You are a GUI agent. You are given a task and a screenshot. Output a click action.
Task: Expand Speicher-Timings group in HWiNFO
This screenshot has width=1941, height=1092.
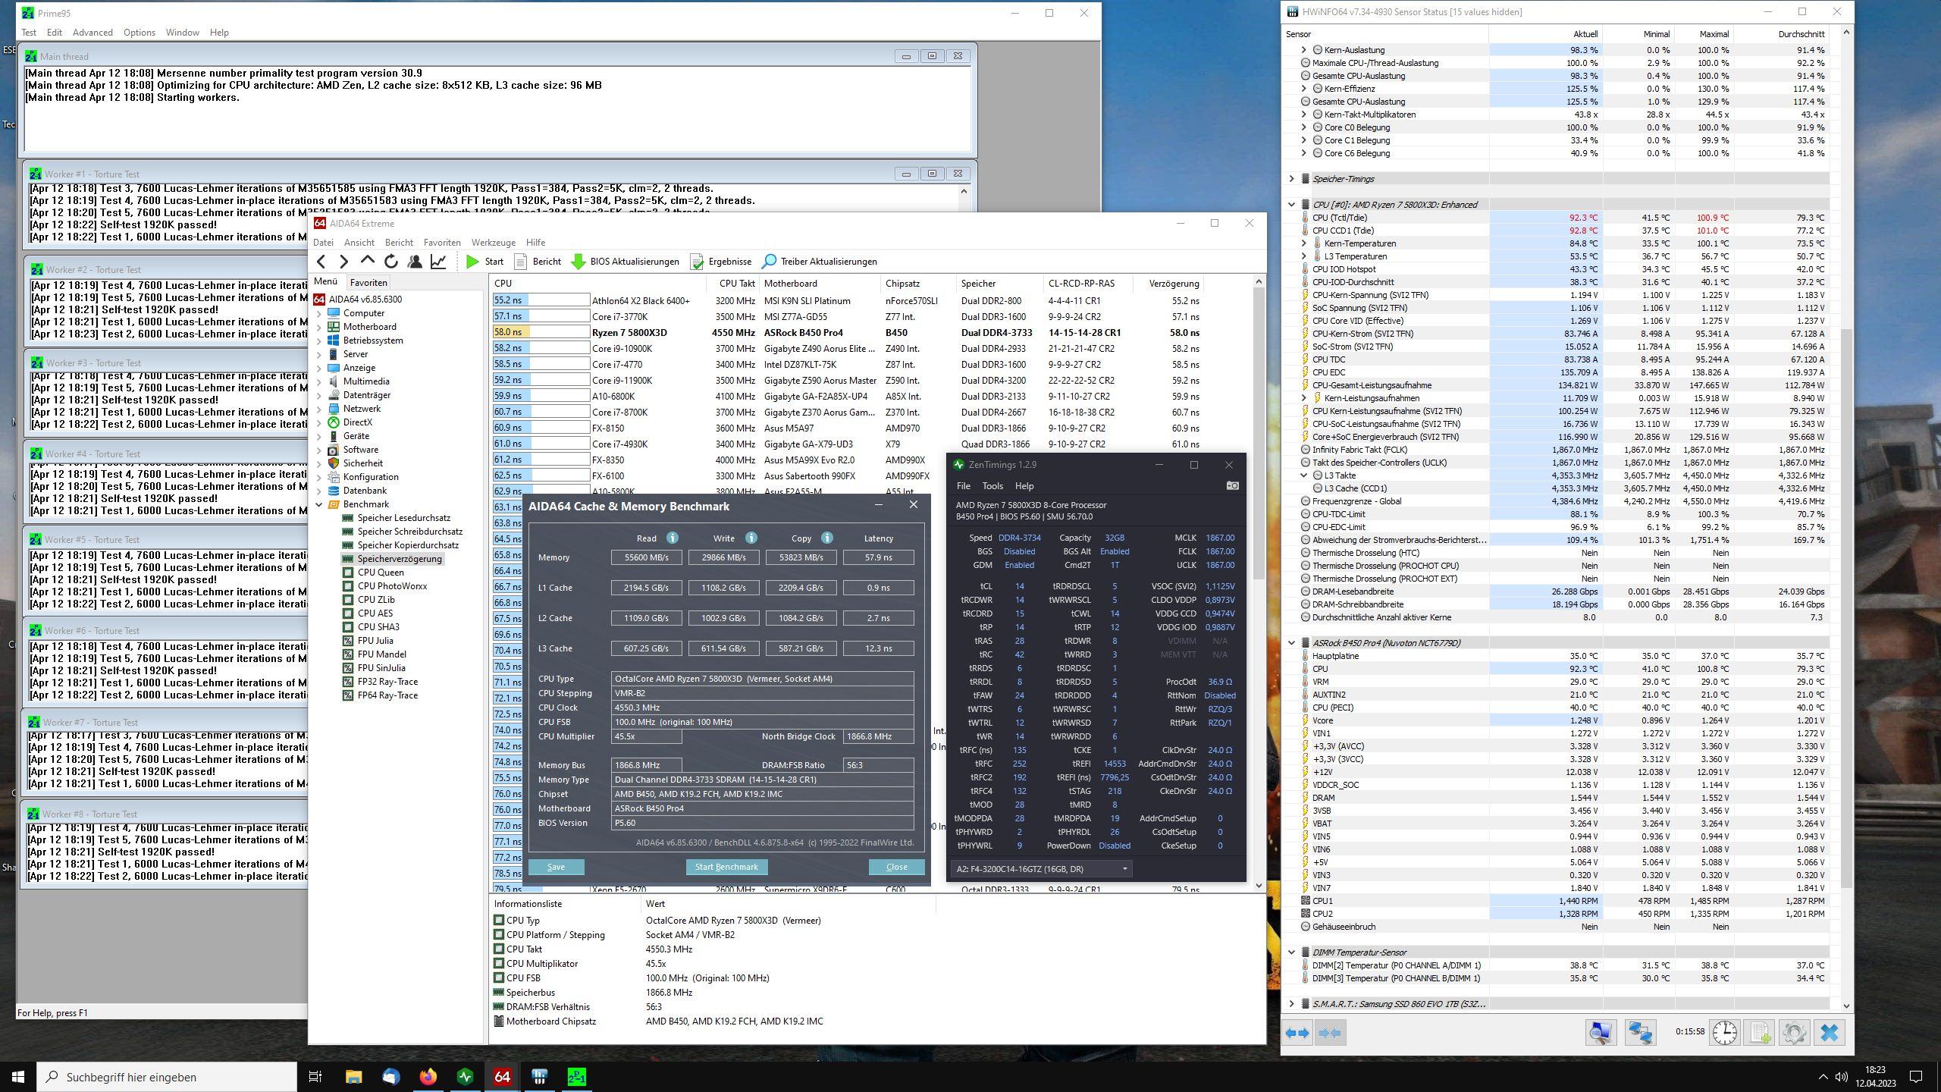pos(1292,179)
